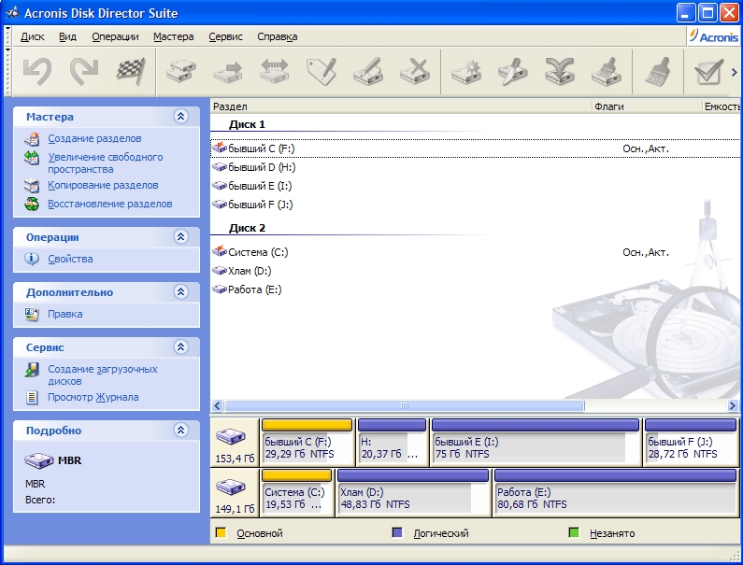
Task: Open Увеличение свободного пространства link
Action: (106, 162)
